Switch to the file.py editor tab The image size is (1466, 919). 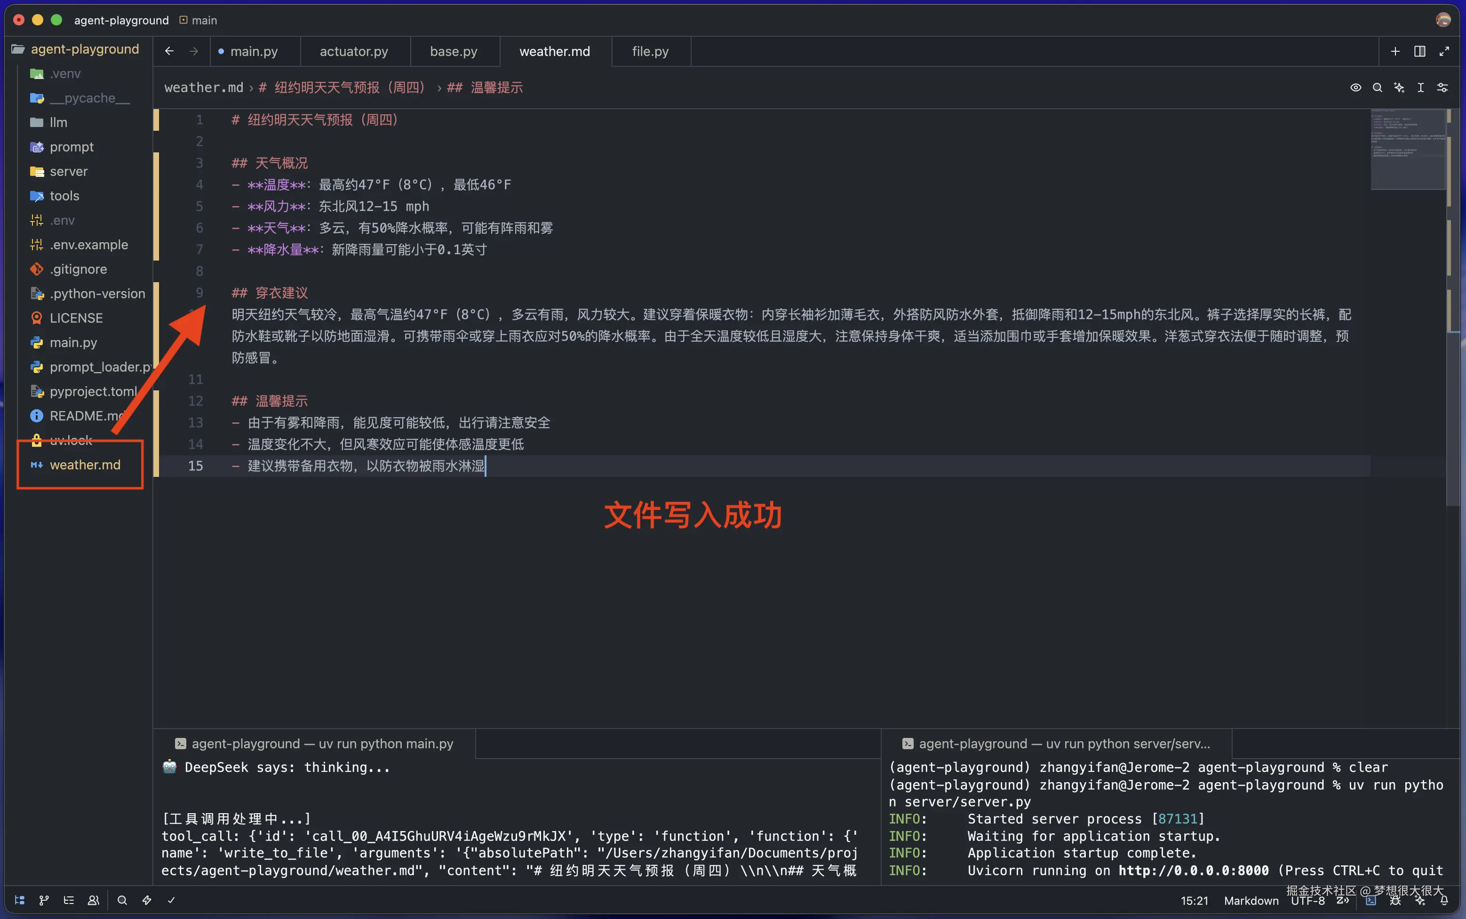[x=650, y=51]
